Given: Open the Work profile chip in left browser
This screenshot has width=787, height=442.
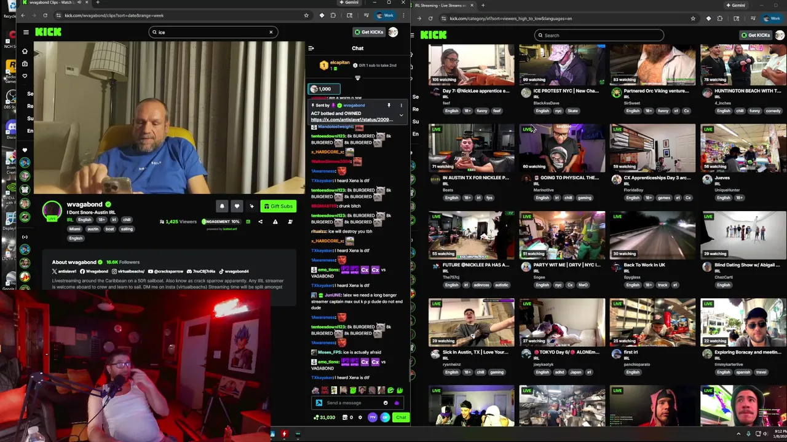Looking at the screenshot, I should coord(385,15).
